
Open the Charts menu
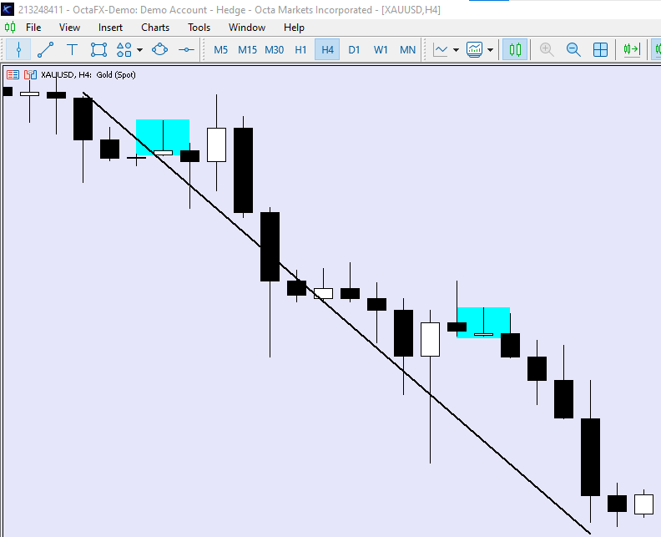[155, 28]
